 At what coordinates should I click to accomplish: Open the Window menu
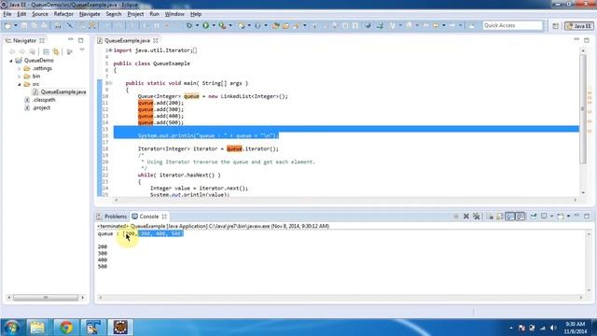174,14
